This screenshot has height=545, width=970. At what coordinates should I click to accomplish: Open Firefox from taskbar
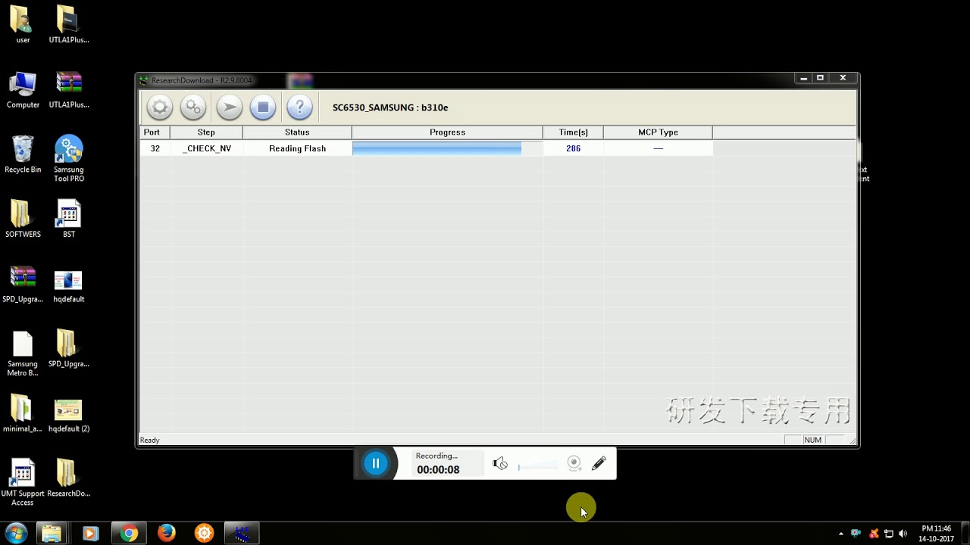point(167,533)
